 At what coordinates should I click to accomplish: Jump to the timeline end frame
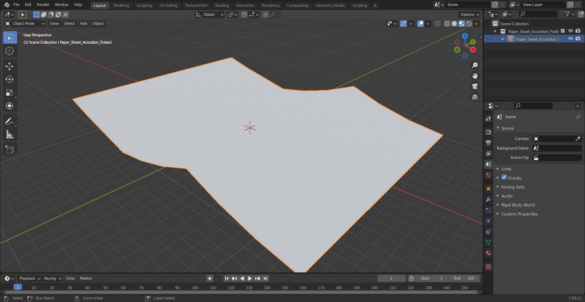(266, 278)
